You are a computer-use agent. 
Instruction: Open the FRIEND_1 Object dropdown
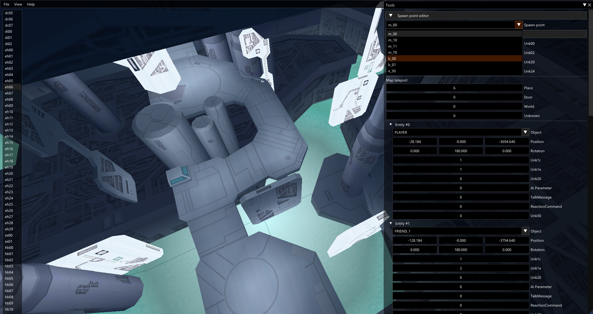[525, 231]
